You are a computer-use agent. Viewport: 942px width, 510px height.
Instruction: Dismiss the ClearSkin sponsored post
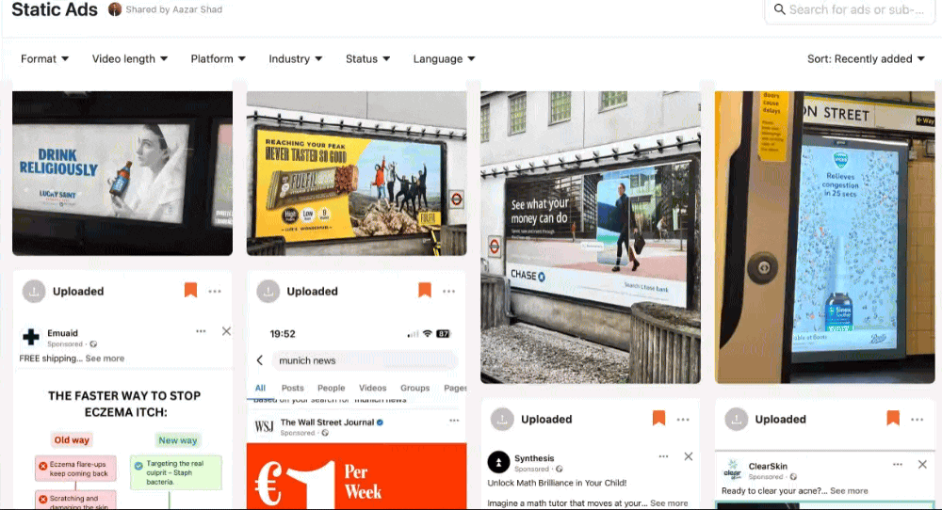[x=922, y=465]
